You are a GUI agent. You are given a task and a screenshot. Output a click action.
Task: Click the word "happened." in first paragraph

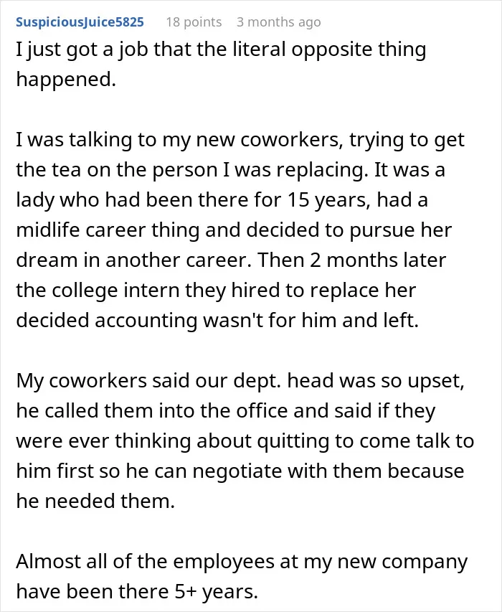pyautogui.click(x=66, y=80)
